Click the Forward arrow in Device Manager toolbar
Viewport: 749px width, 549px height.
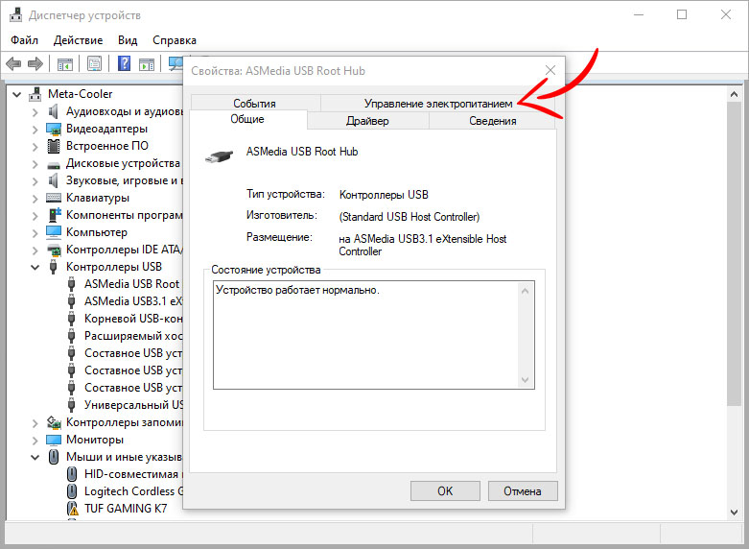[35, 63]
